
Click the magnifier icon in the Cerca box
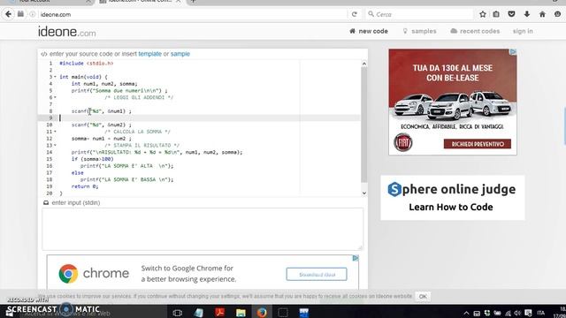371,14
